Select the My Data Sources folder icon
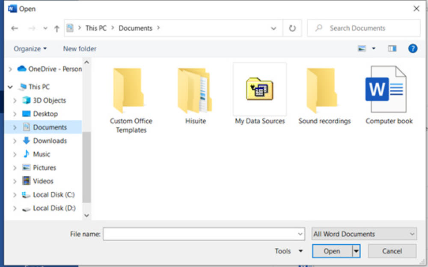 (x=259, y=90)
